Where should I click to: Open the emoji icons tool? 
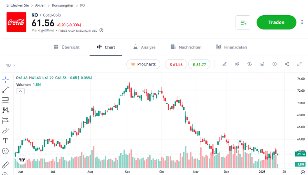(x=5, y=151)
